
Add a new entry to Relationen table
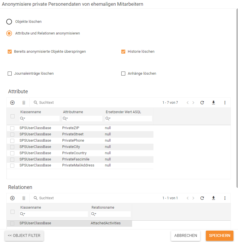coord(12,198)
